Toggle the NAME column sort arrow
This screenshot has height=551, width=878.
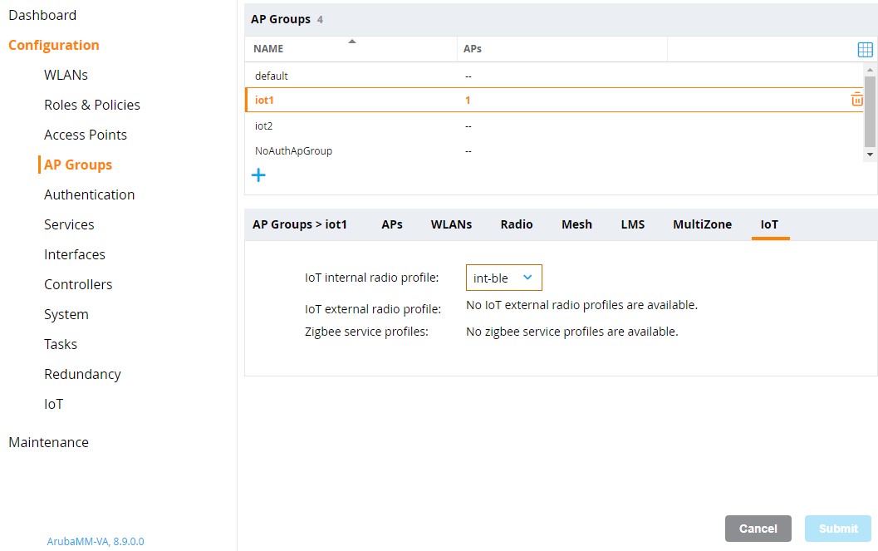click(x=353, y=42)
